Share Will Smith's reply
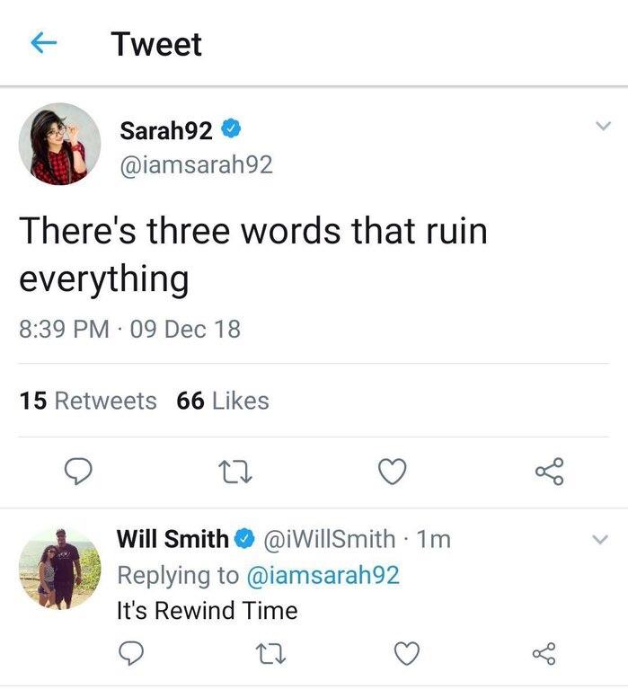 [544, 653]
